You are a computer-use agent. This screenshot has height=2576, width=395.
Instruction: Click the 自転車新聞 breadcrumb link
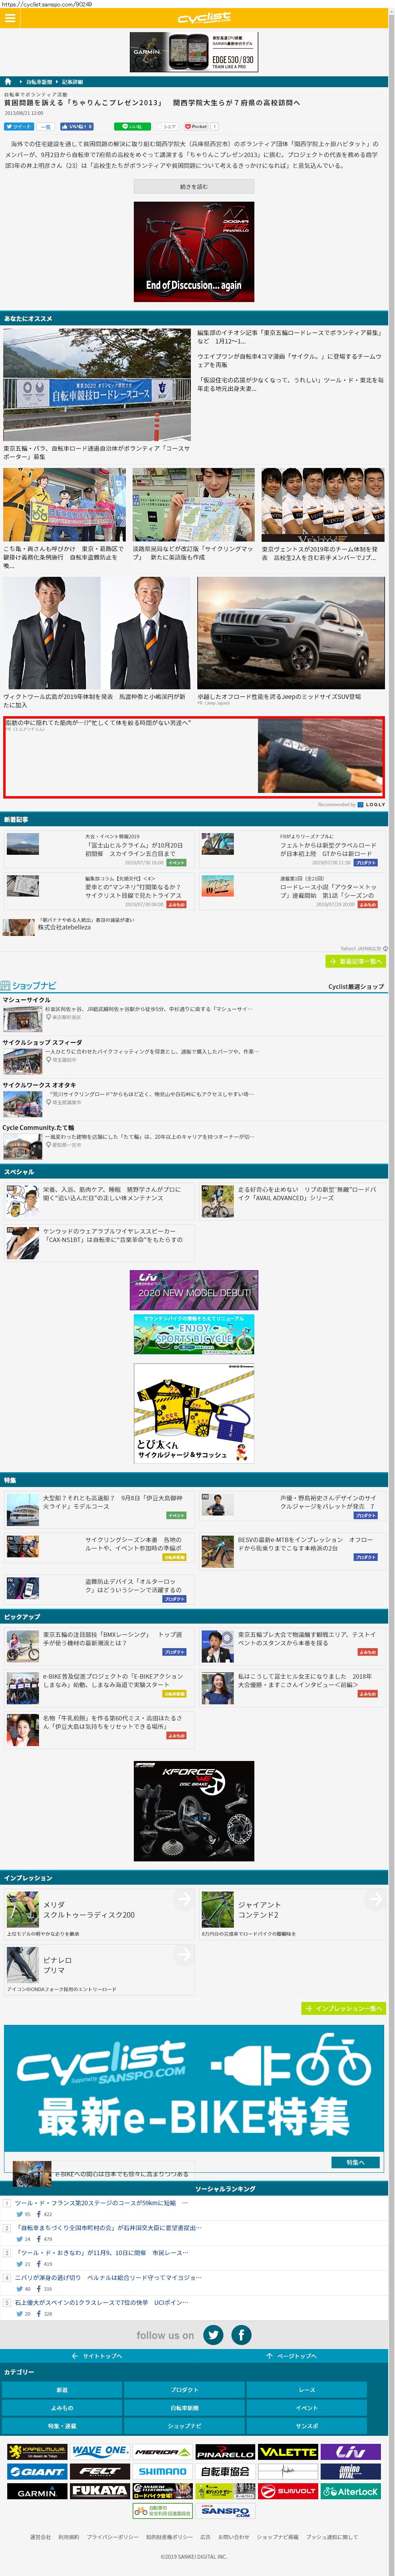point(39,82)
